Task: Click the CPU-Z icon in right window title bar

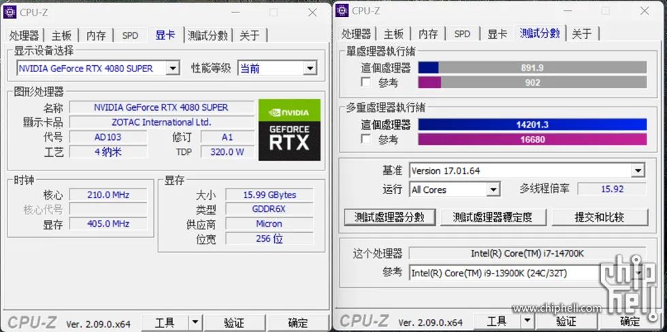Action: pos(342,11)
